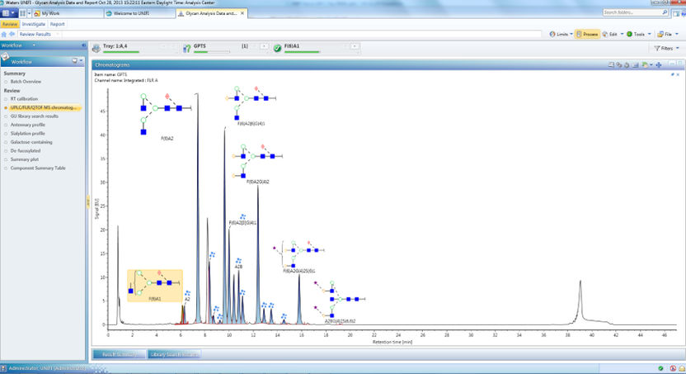Viewport: 686px width, 374px height.
Task: Click the Workflow panel header dropdown
Action: [x=34, y=45]
